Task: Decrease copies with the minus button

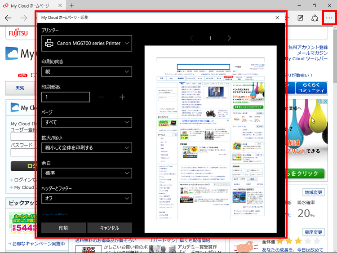Action: pyautogui.click(x=101, y=97)
